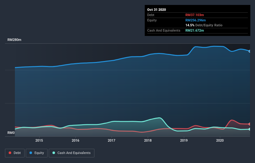The width and height of the screenshot is (255, 163).
Task: Click the Oct 31 2020 tooltip date
Action: 157,10
